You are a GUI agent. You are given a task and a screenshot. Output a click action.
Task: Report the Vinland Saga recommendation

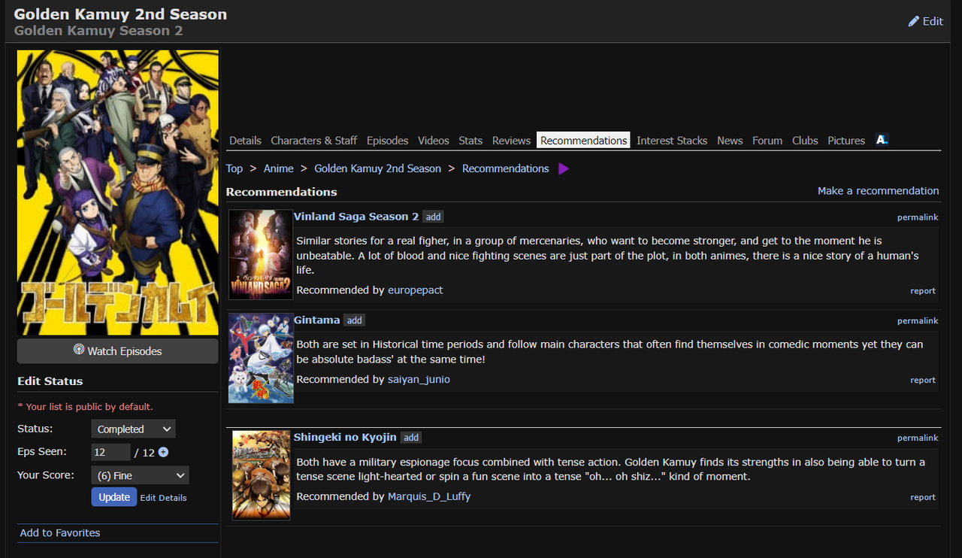(x=923, y=291)
